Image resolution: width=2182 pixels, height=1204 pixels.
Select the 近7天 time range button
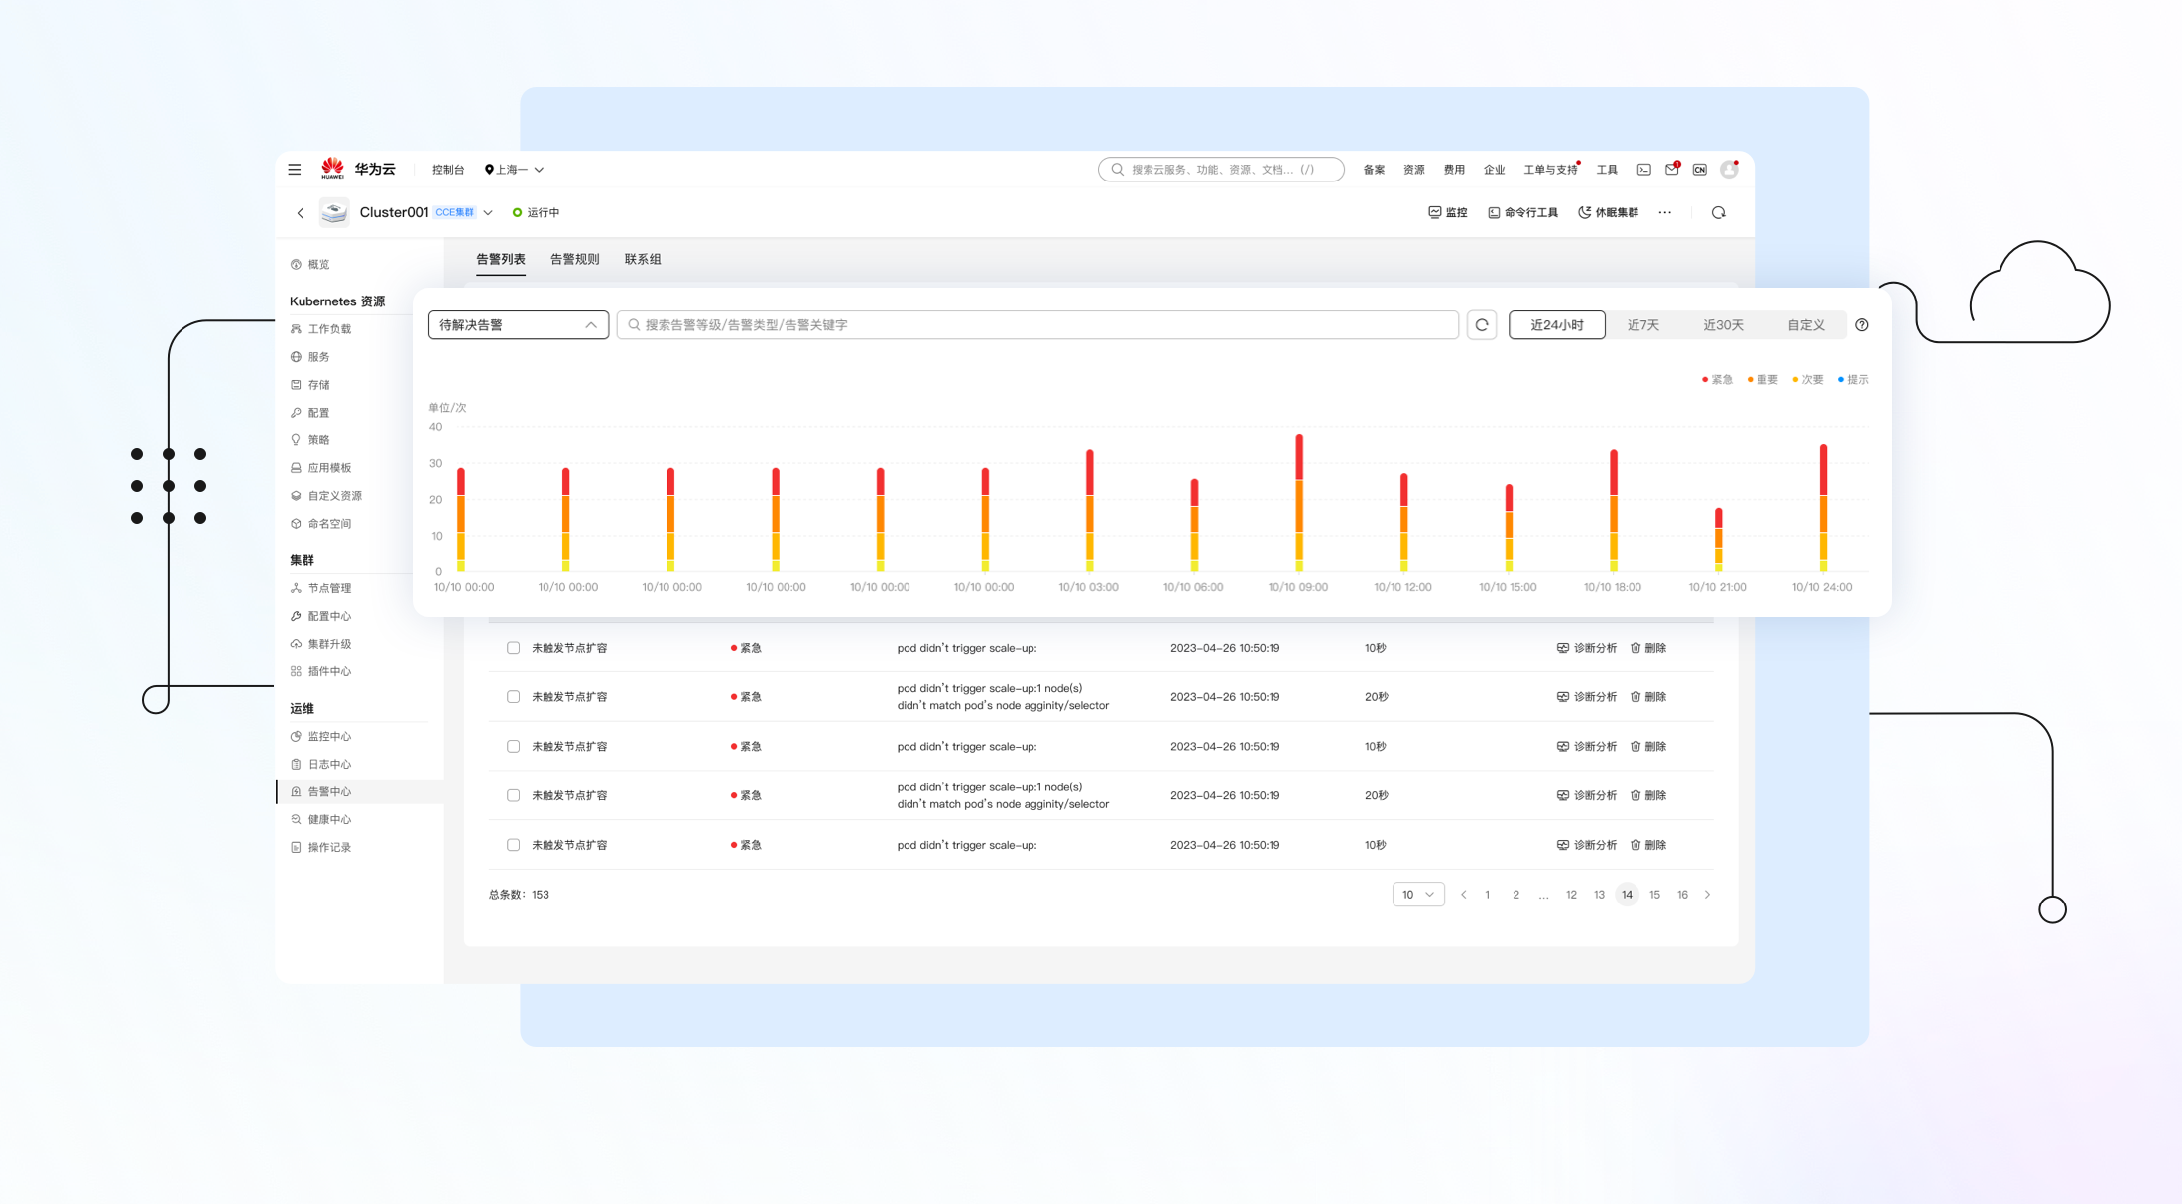1642,325
